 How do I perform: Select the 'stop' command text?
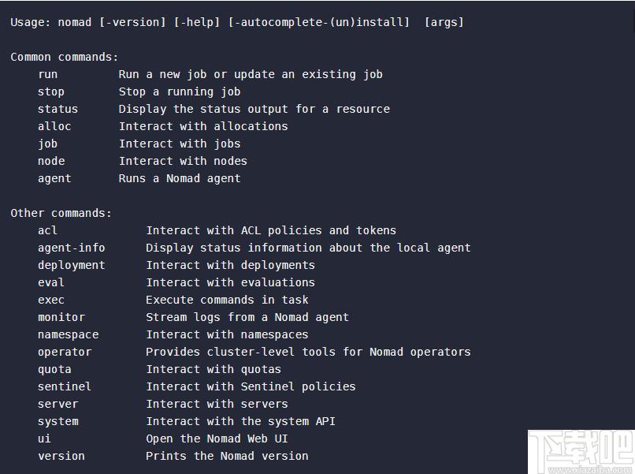(51, 92)
